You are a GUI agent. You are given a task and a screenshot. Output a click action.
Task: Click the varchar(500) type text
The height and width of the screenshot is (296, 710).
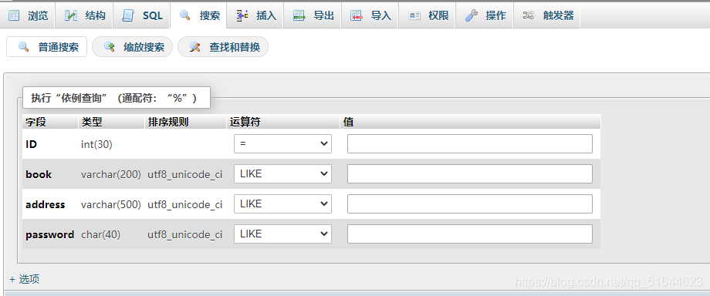tap(111, 204)
